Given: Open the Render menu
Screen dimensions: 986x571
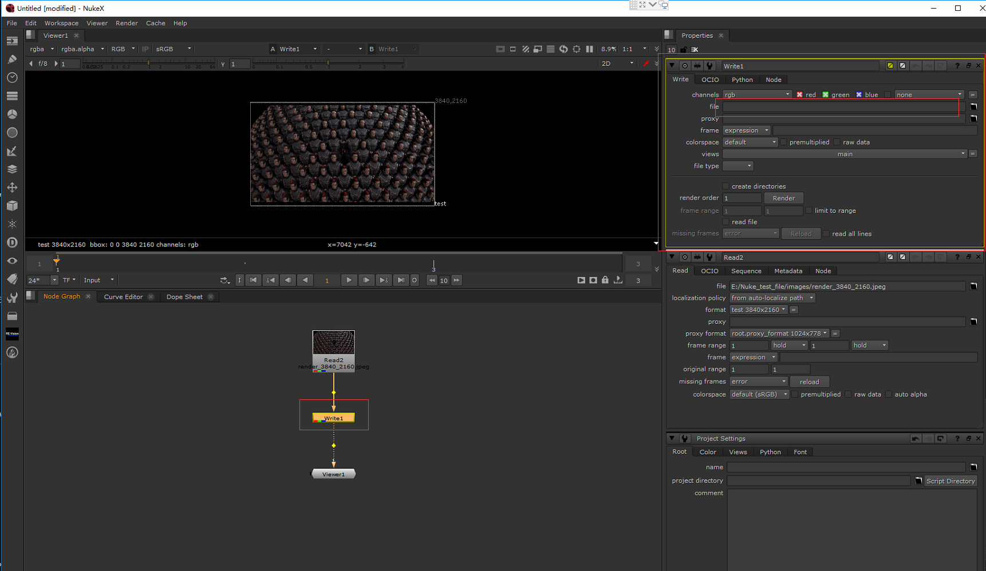Looking at the screenshot, I should point(127,23).
